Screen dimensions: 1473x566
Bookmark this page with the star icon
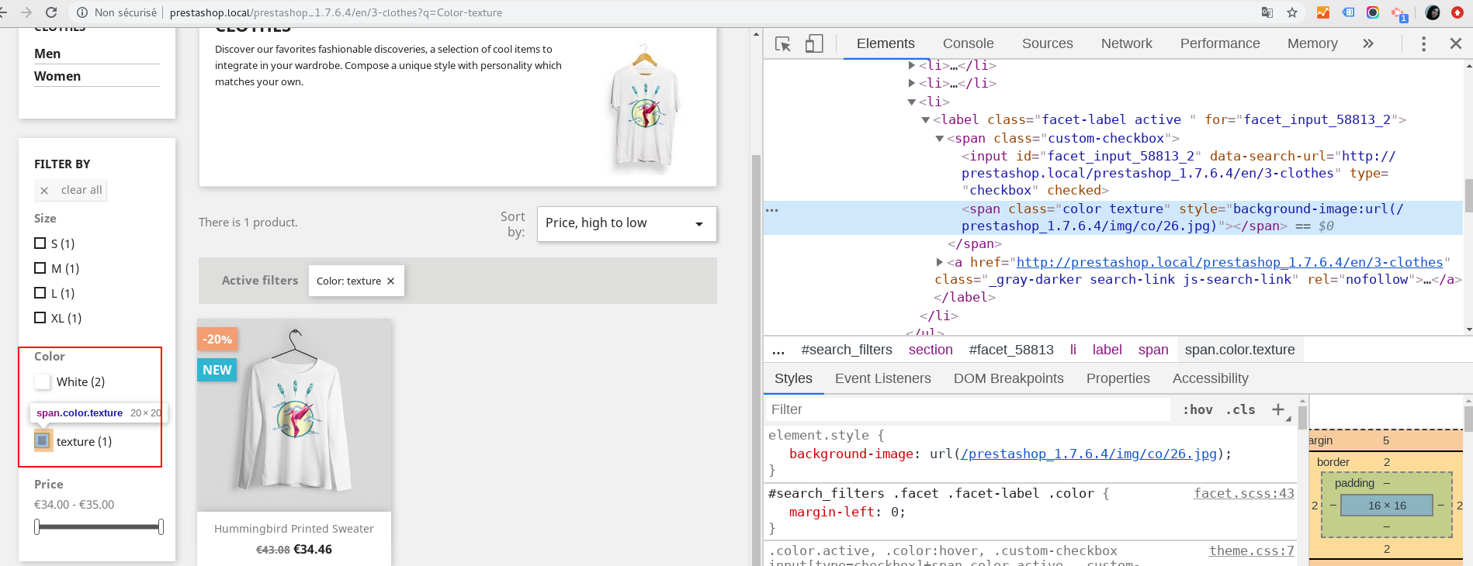[x=1292, y=12]
